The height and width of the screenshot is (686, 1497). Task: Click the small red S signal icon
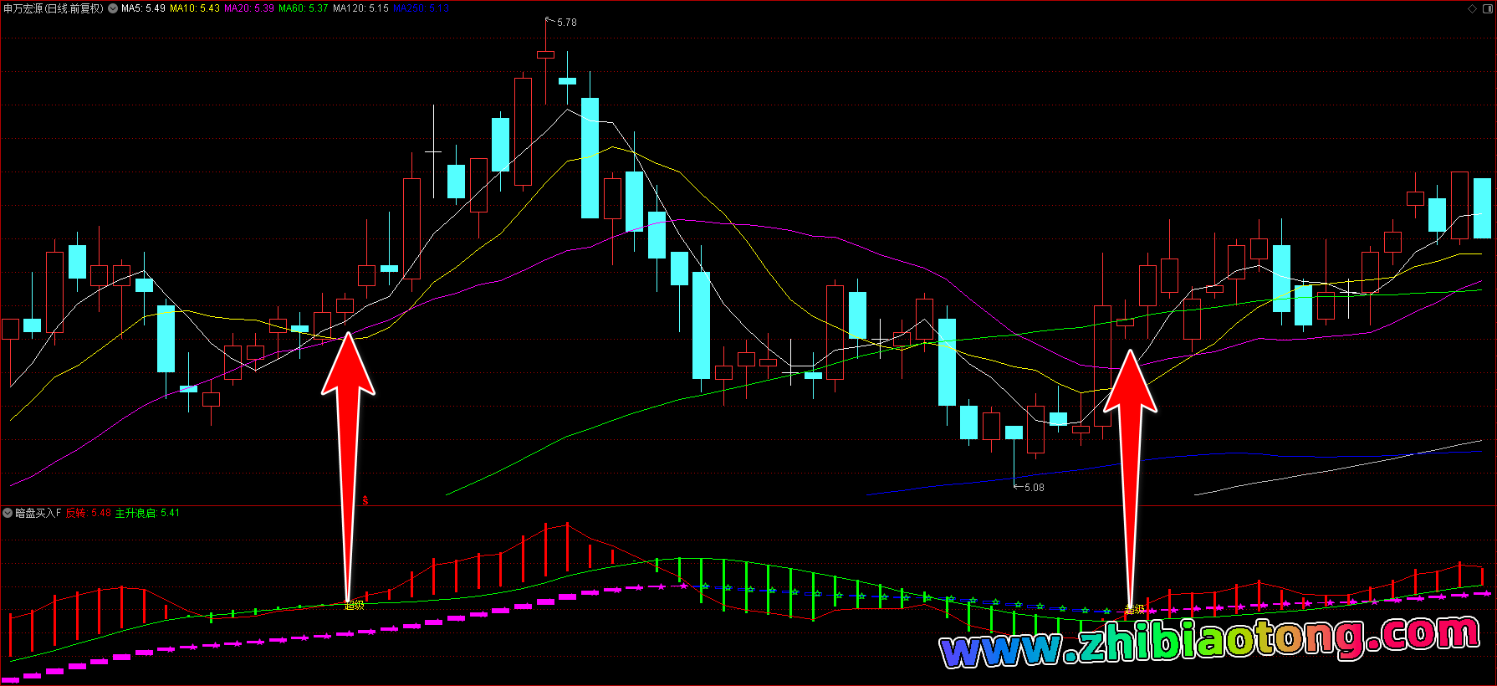[x=365, y=500]
